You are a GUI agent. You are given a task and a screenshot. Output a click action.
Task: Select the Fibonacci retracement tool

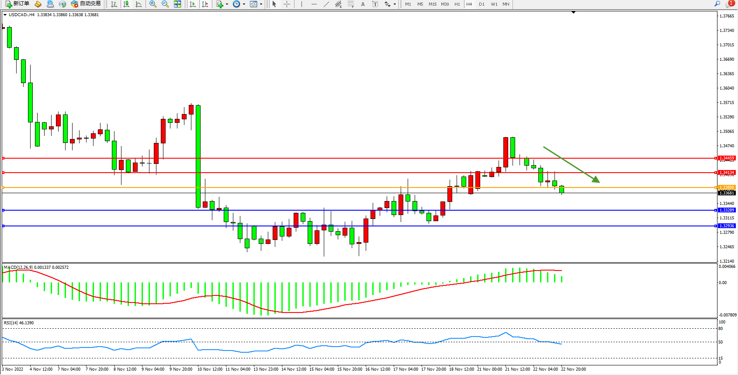click(x=350, y=4)
